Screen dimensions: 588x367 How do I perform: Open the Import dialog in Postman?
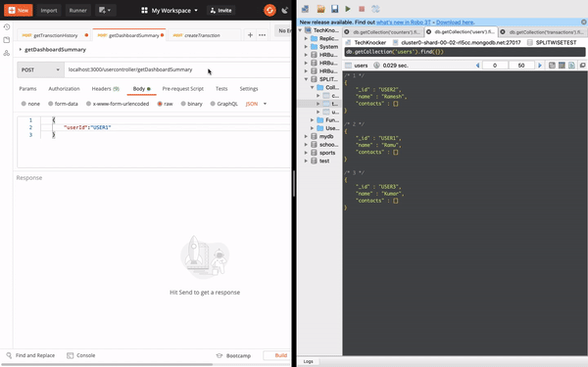point(49,10)
